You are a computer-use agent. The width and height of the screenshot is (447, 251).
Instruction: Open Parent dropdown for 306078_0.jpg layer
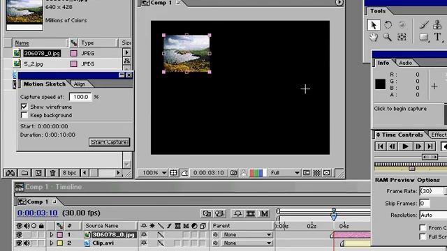click(x=247, y=235)
